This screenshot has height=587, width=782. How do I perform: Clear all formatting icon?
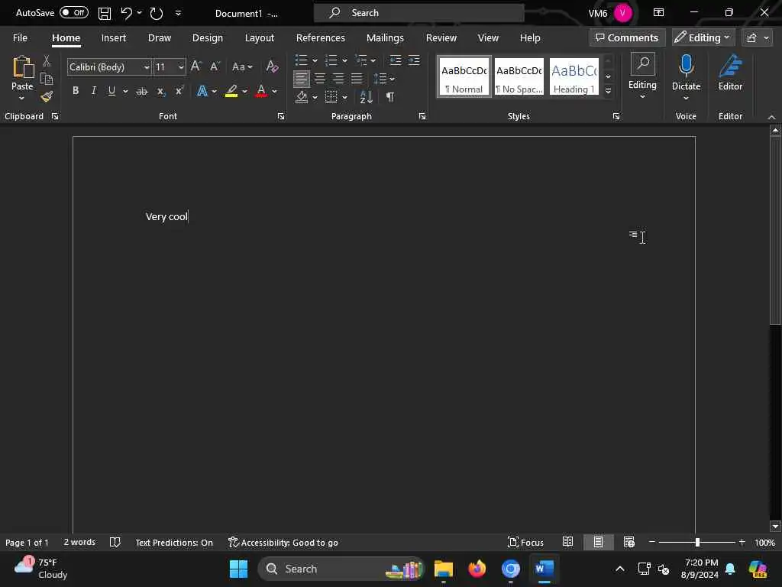pos(272,66)
